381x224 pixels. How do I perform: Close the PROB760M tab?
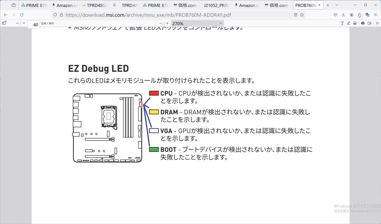pos(319,5)
